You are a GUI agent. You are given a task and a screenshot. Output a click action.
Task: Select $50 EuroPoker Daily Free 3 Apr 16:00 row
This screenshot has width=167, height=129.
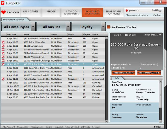coord(53,38)
